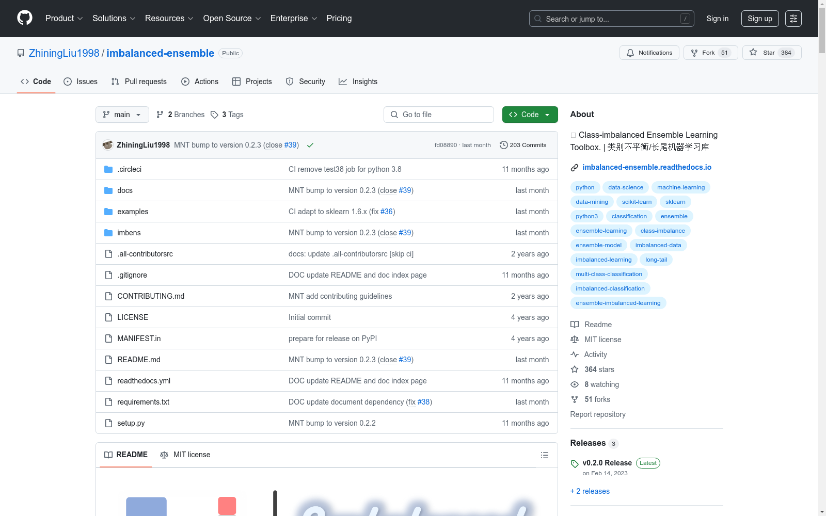This screenshot has width=826, height=516.
Task: Click the long-tail topic tag
Action: point(656,260)
